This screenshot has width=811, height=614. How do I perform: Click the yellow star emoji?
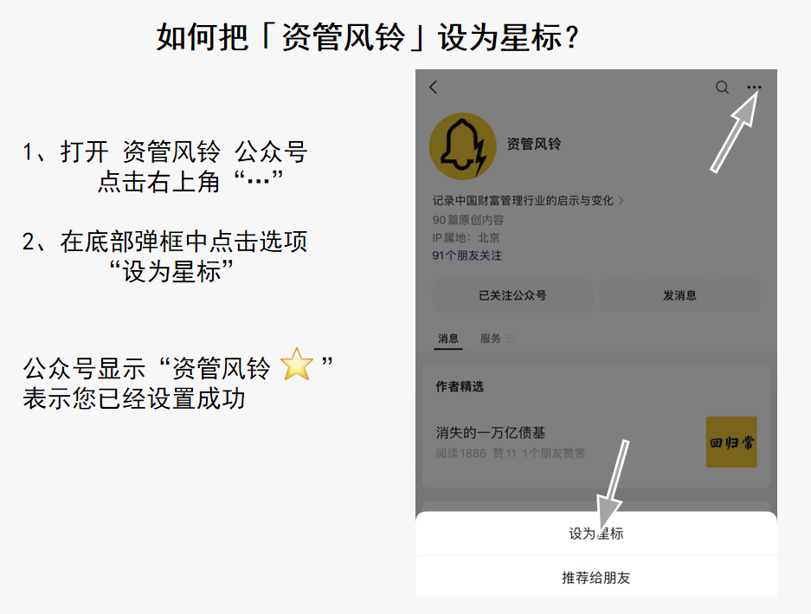[x=297, y=365]
